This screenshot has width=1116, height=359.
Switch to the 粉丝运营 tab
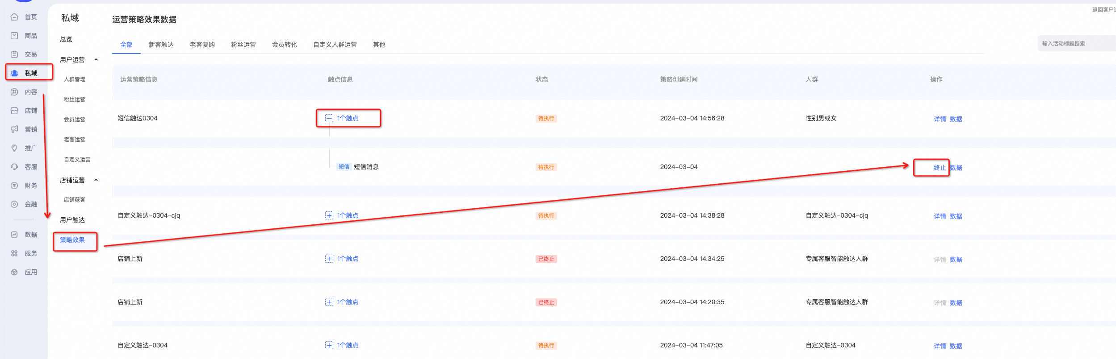243,45
